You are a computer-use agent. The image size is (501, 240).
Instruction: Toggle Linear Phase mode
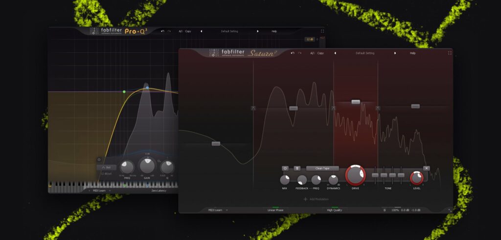point(275,210)
